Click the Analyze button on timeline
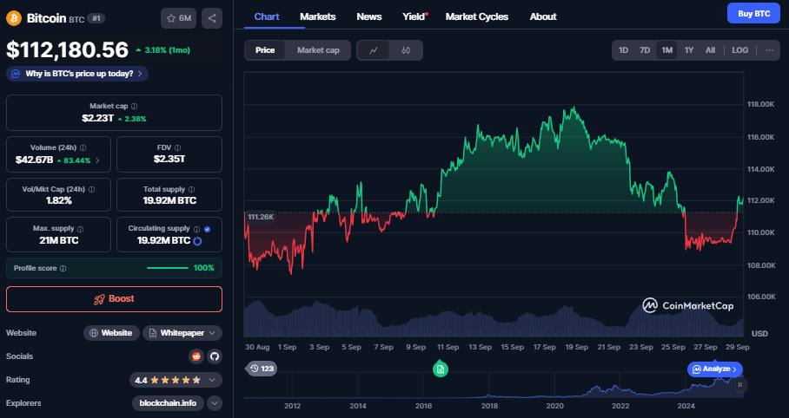 point(714,369)
